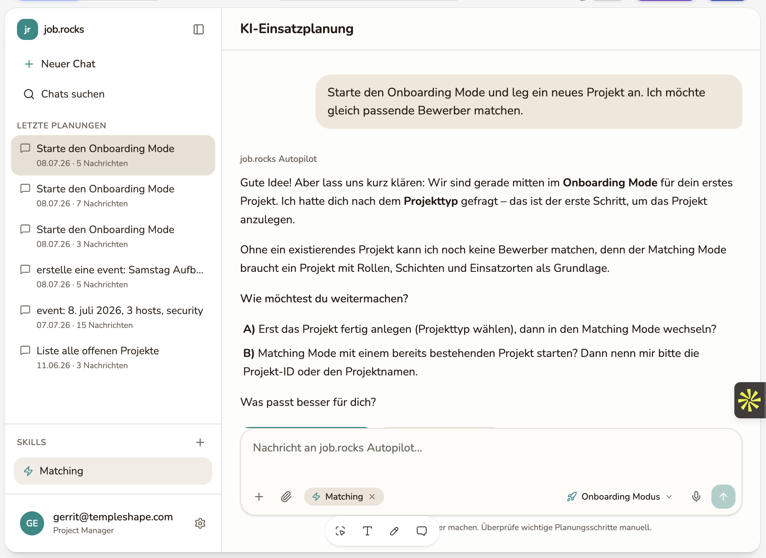Viewport: 766px width, 558px height.
Task: Click option A) text about Projekt anlegen
Action: point(480,329)
